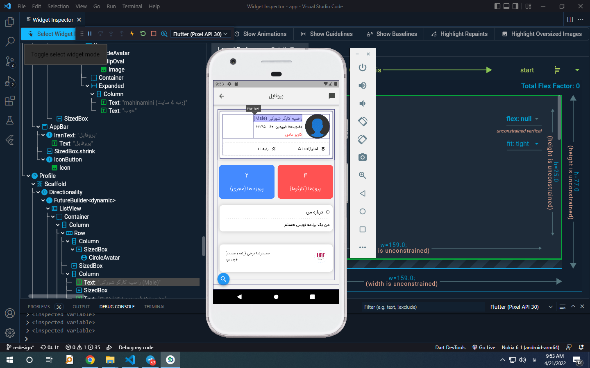Click emulator toolbar home circle
This screenshot has width=590, height=368.
[x=363, y=211]
